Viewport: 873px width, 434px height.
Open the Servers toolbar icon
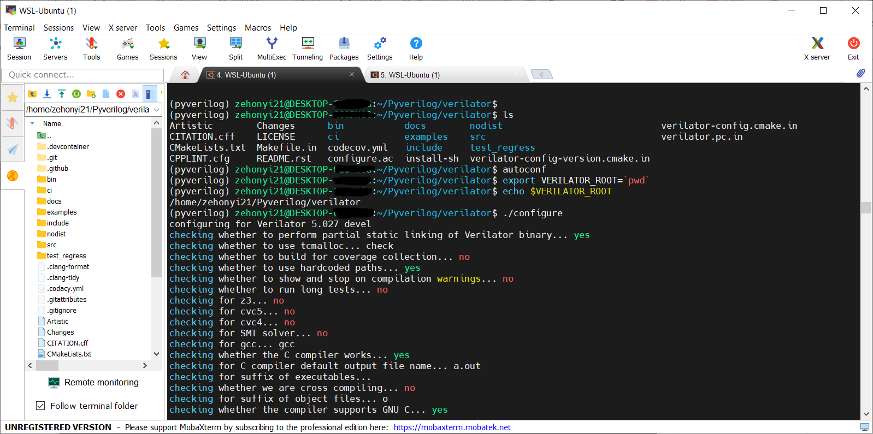pyautogui.click(x=55, y=49)
